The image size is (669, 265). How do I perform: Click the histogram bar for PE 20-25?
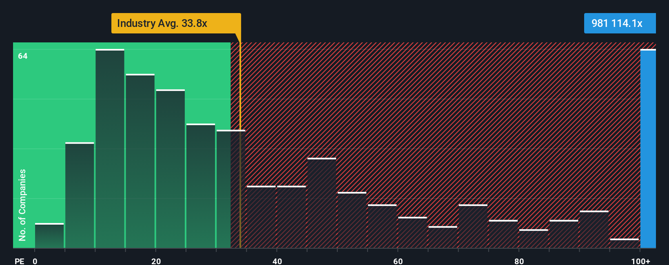(x=171, y=169)
